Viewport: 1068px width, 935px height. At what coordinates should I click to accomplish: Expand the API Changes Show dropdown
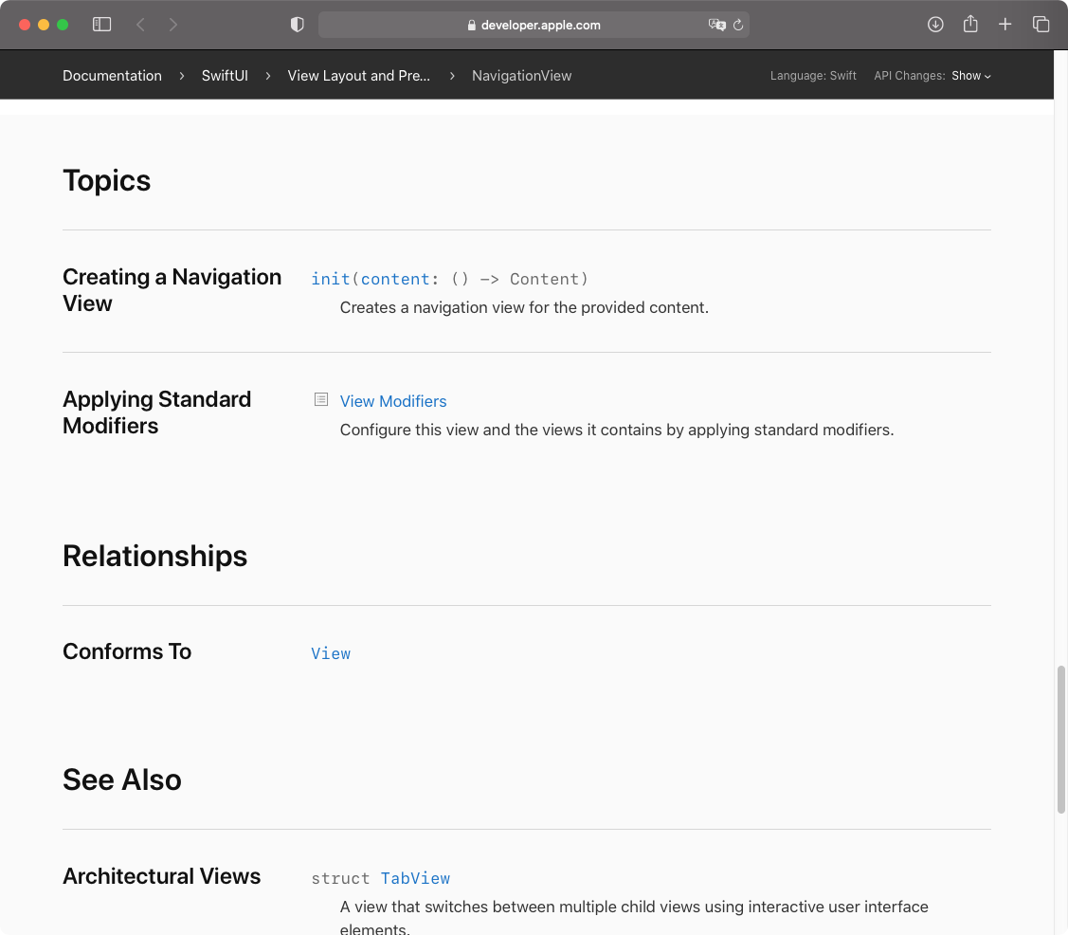point(970,76)
